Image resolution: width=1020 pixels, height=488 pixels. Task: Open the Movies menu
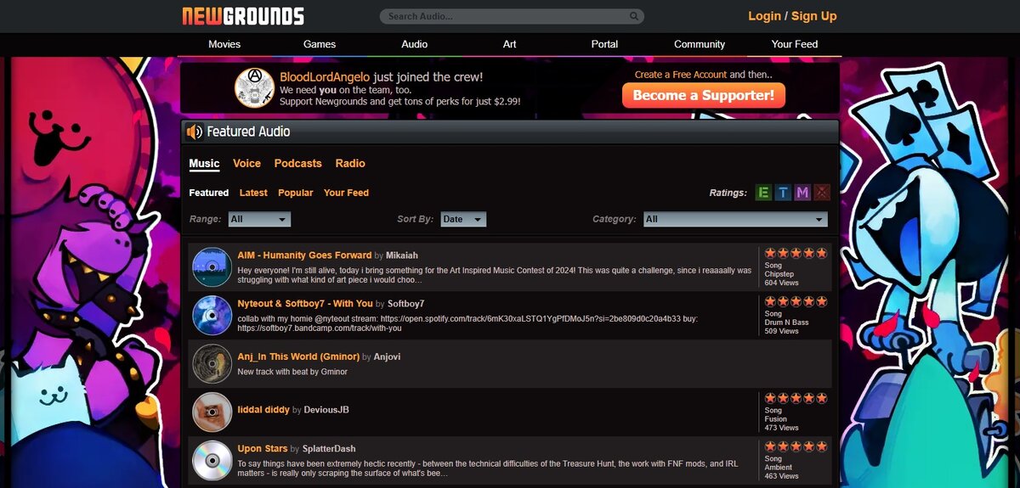(x=224, y=44)
